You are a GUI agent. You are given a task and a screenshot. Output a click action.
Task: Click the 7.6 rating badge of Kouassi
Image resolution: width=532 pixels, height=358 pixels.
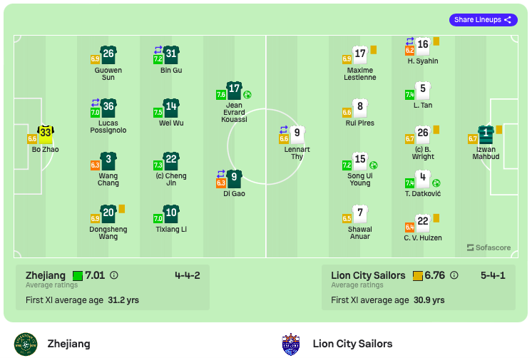(221, 95)
